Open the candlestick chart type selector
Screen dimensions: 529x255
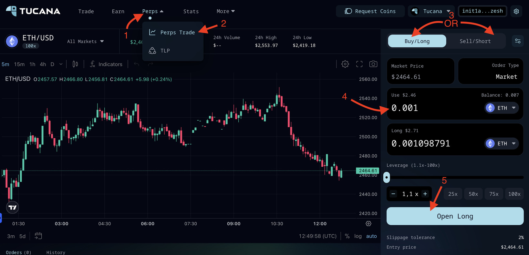coord(75,64)
